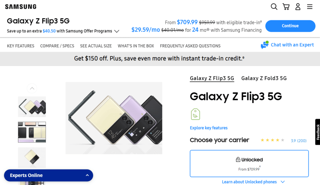Open the search magnifier icon

click(274, 7)
